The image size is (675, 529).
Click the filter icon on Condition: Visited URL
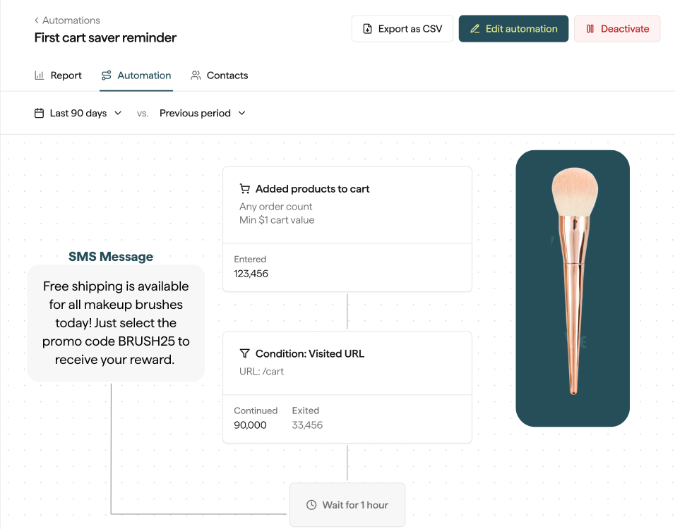(x=244, y=353)
